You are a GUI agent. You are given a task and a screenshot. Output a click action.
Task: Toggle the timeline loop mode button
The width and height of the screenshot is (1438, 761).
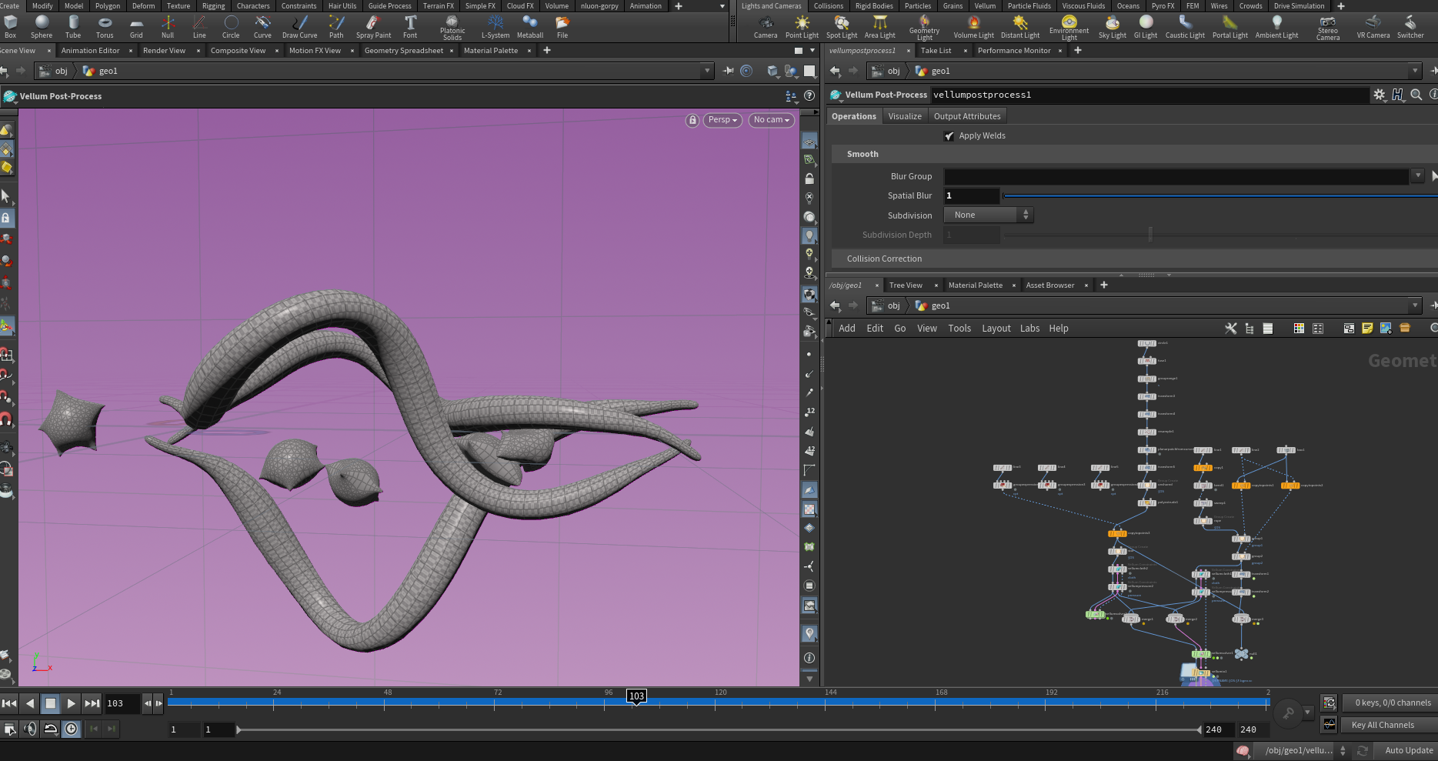[51, 729]
